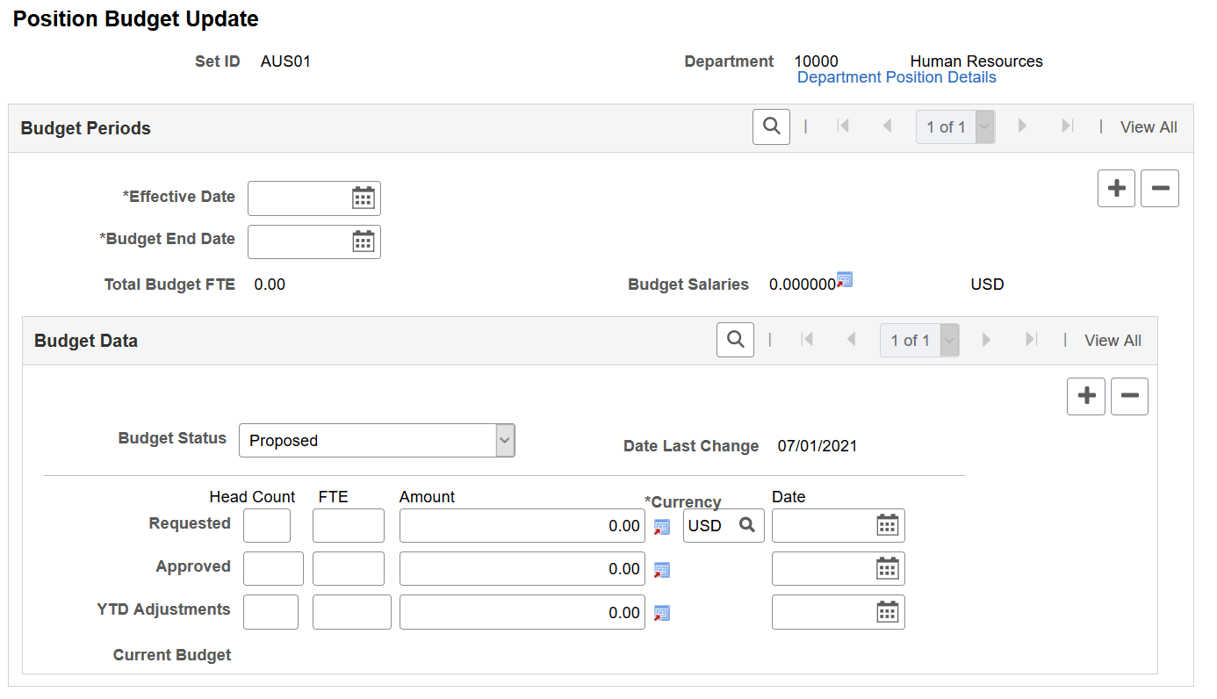This screenshot has width=1217, height=699.
Task: Open the Department Position Details link
Action: (897, 77)
